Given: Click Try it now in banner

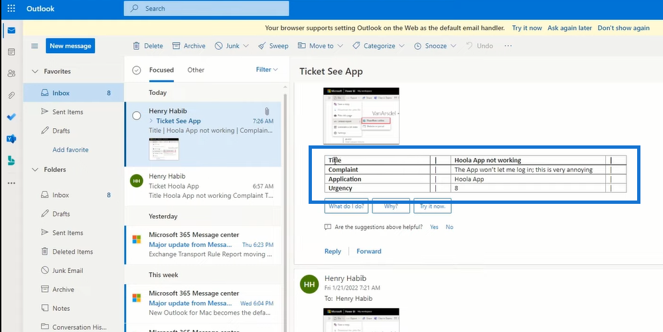Looking at the screenshot, I should (x=527, y=28).
